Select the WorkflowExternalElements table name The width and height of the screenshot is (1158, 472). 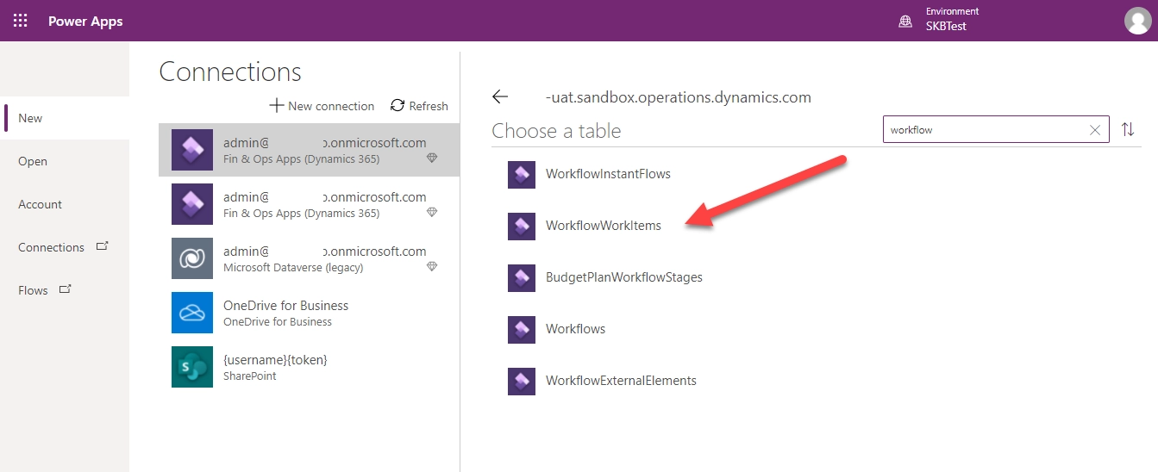tap(621, 381)
